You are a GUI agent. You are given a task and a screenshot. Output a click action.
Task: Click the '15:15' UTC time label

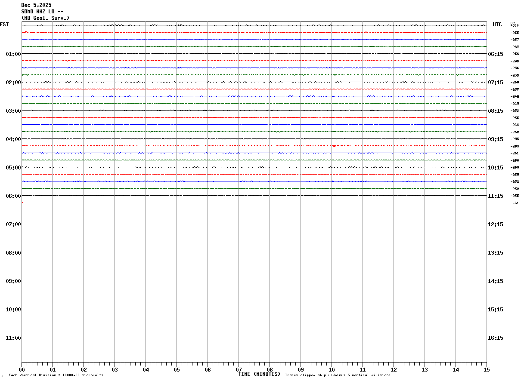coord(496,309)
